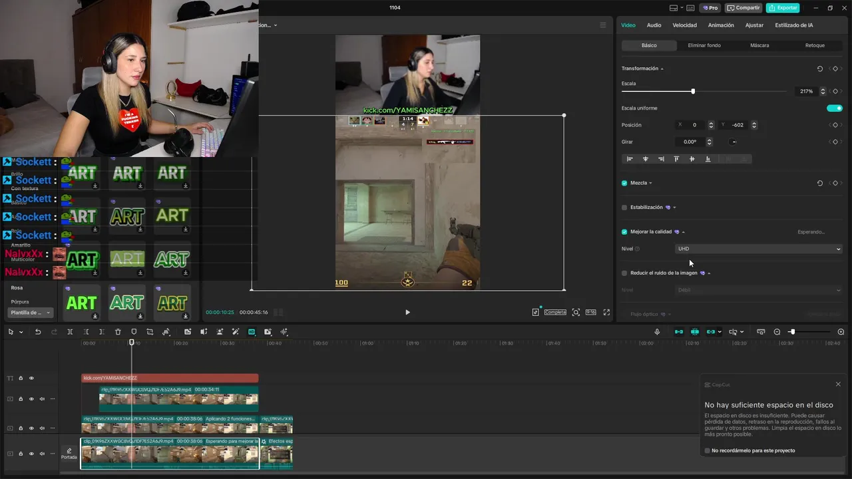Select the red kick.com/YAMISANCHEZZ text clip
Image resolution: width=852 pixels, height=479 pixels.
tap(170, 378)
